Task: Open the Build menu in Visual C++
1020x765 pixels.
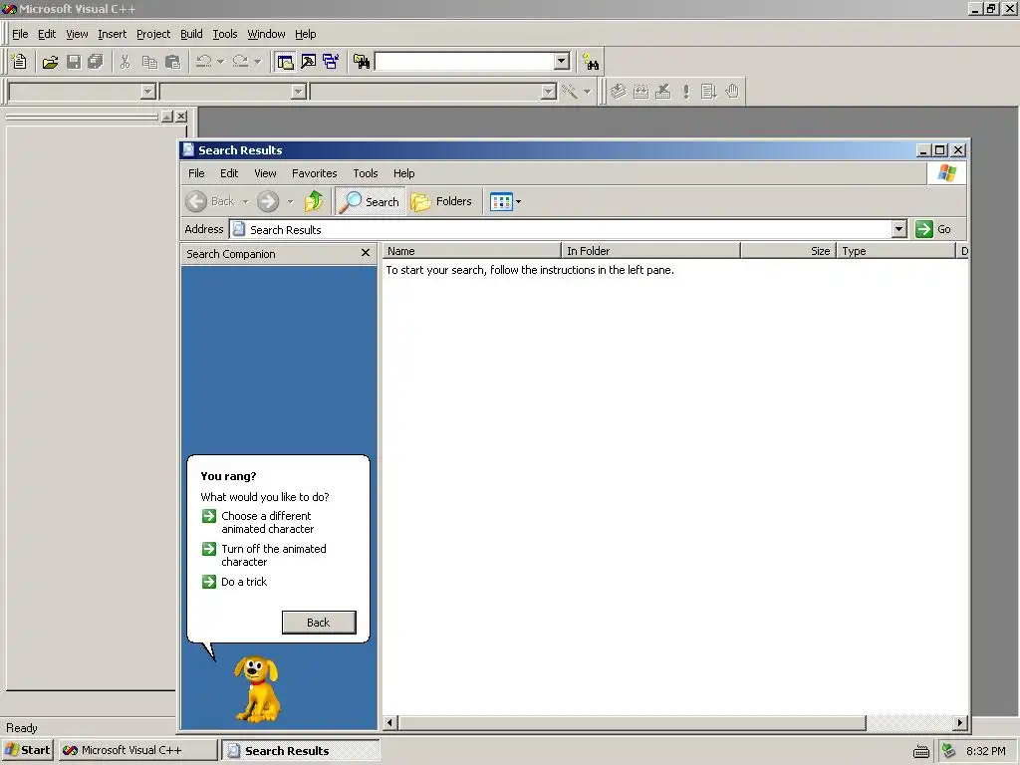Action: pos(191,34)
